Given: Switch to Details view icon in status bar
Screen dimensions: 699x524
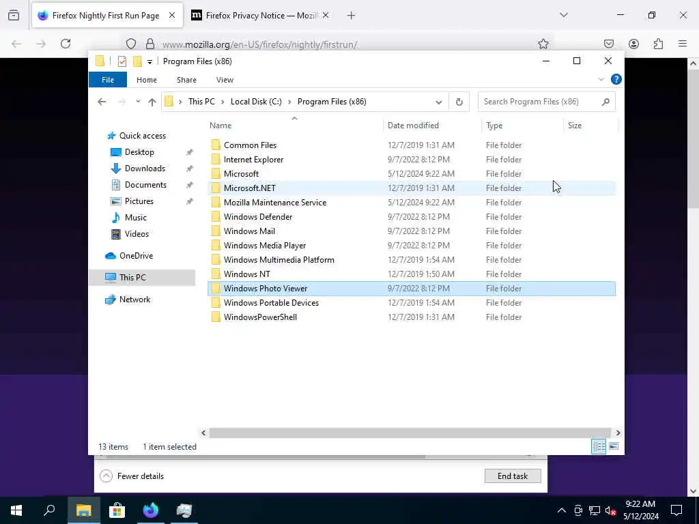Looking at the screenshot, I should [599, 446].
